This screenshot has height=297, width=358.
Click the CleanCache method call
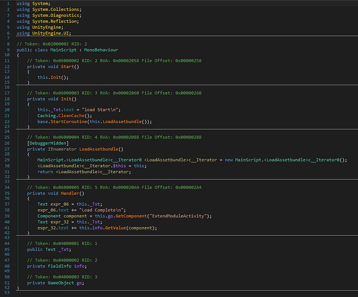(x=71, y=116)
